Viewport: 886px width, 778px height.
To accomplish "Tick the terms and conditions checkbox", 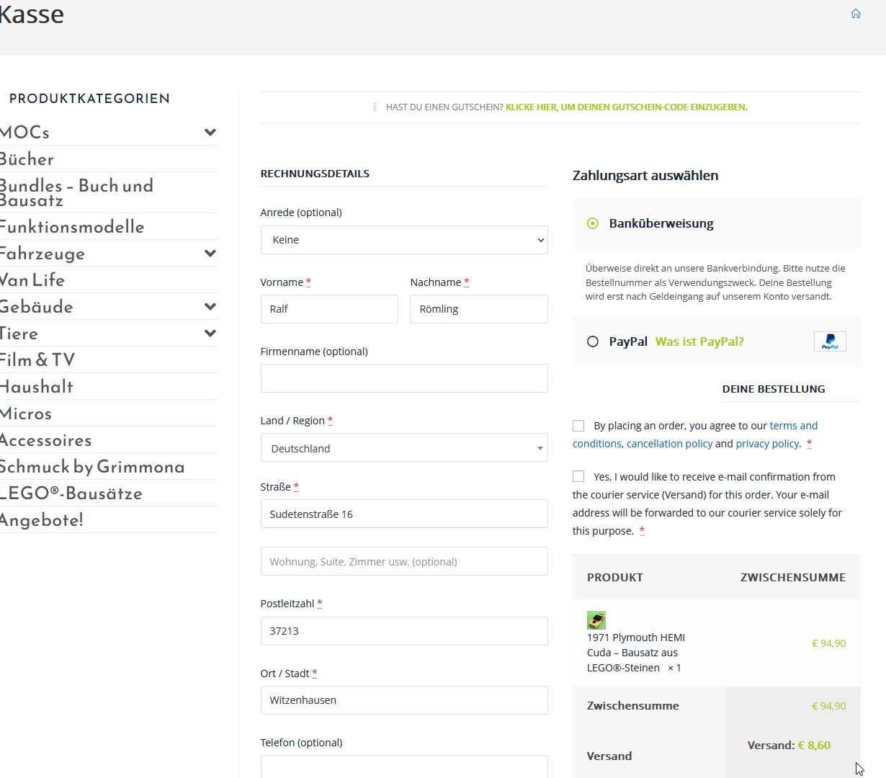I will click(x=578, y=426).
